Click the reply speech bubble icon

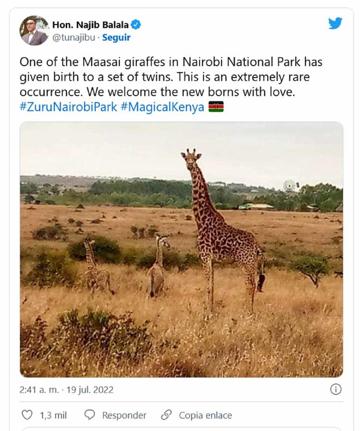coord(90,415)
